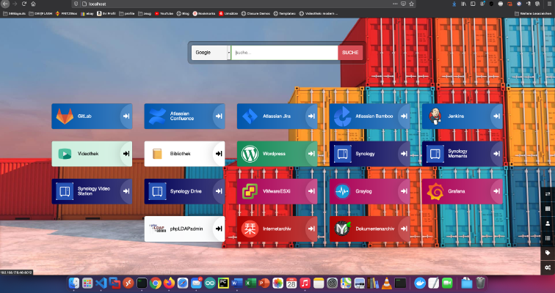Open Synology Drive via its arrow

click(219, 191)
